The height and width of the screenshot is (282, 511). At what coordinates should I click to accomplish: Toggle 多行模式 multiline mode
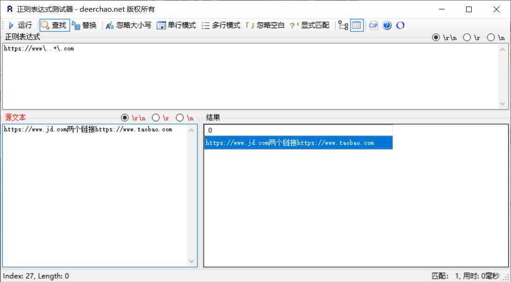(221, 25)
